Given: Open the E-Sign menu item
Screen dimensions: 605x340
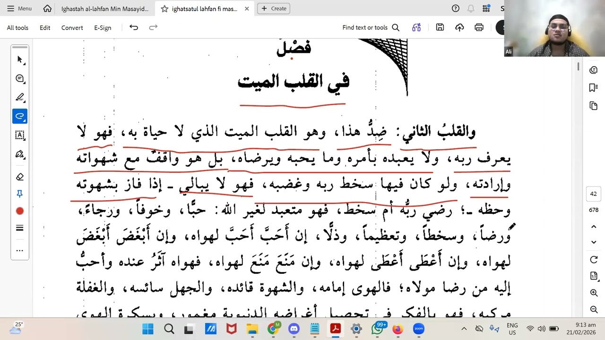Looking at the screenshot, I should pyautogui.click(x=103, y=27).
